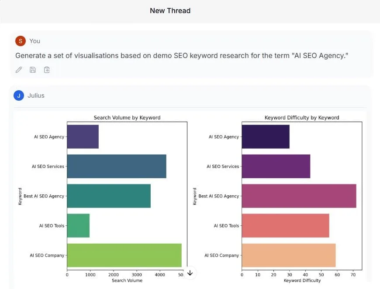Click the Best AI SEO Agency difficulty bar
Screen dimensions: 380x289
tap(298, 196)
